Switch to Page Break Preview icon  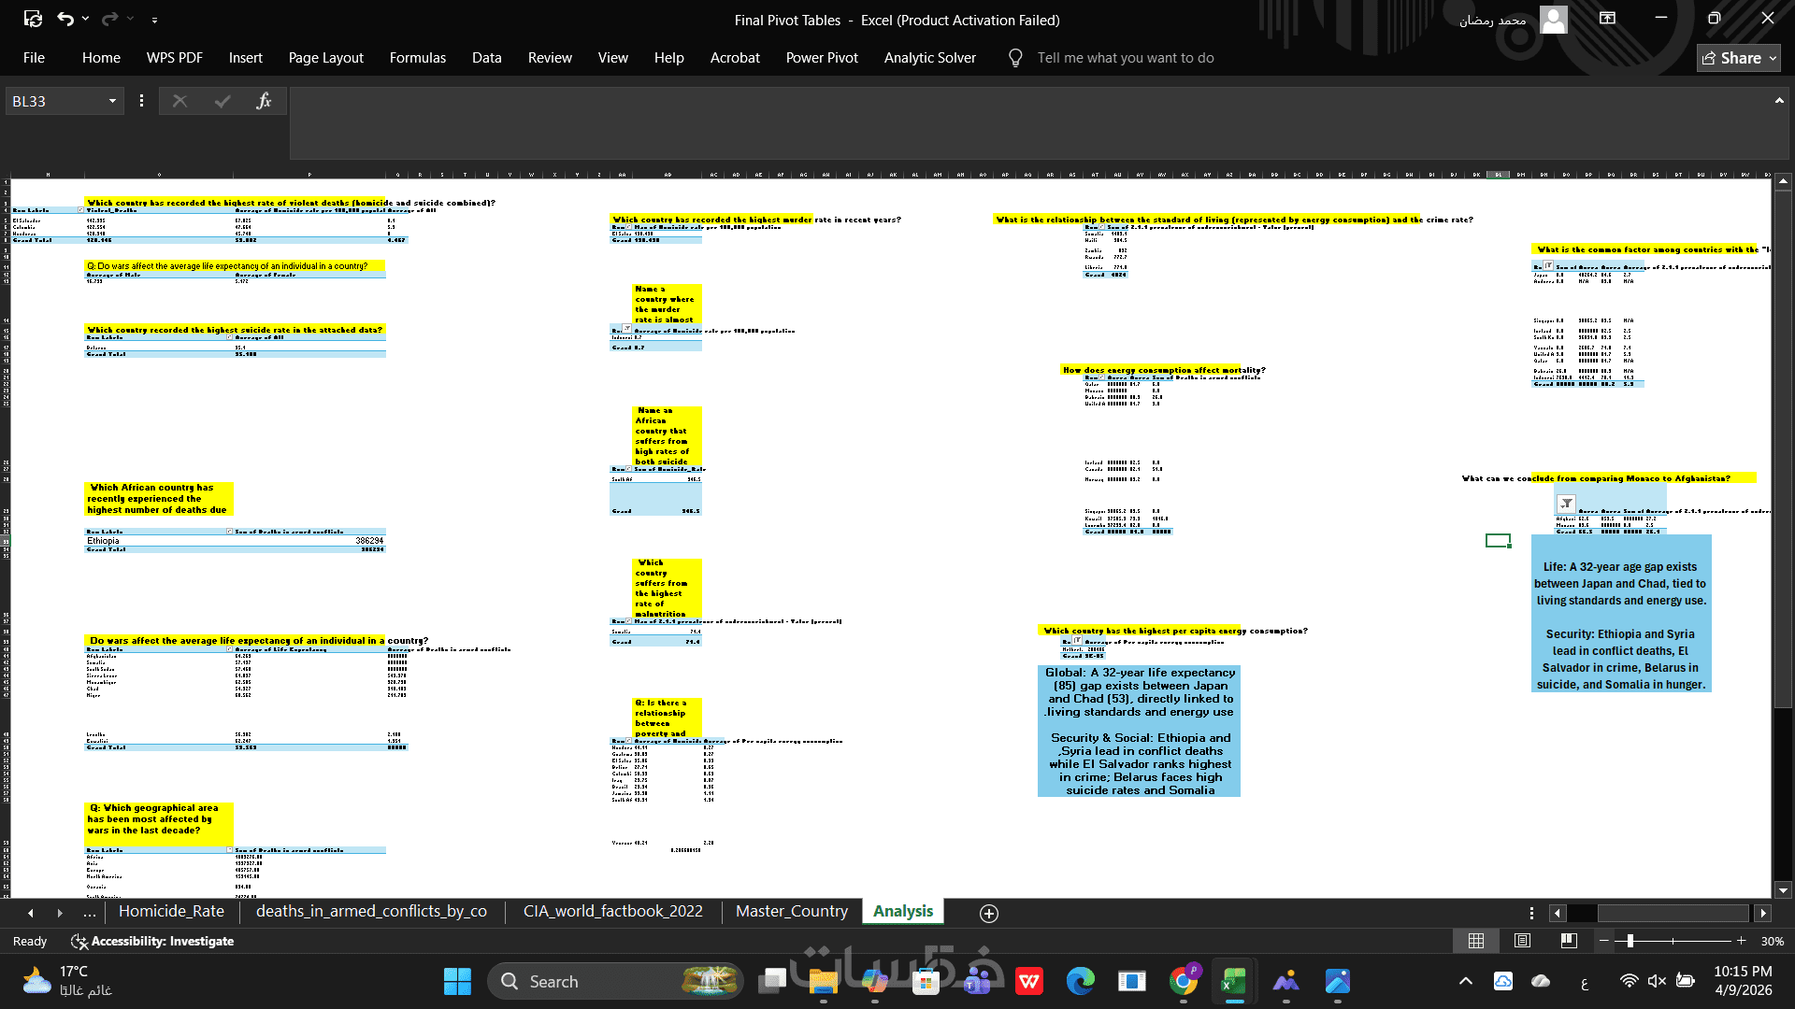pyautogui.click(x=1569, y=941)
